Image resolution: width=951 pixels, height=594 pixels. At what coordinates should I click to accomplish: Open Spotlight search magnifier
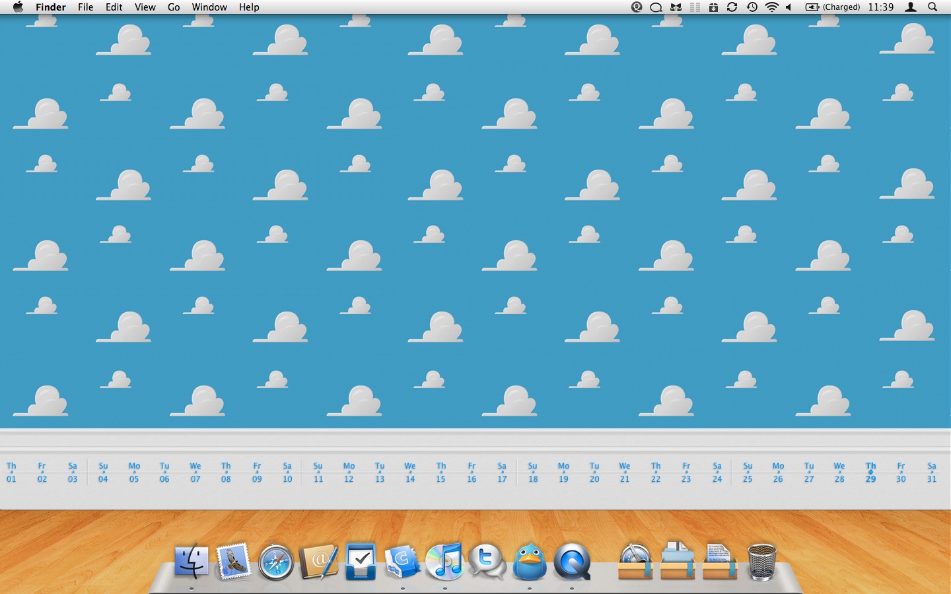point(933,7)
